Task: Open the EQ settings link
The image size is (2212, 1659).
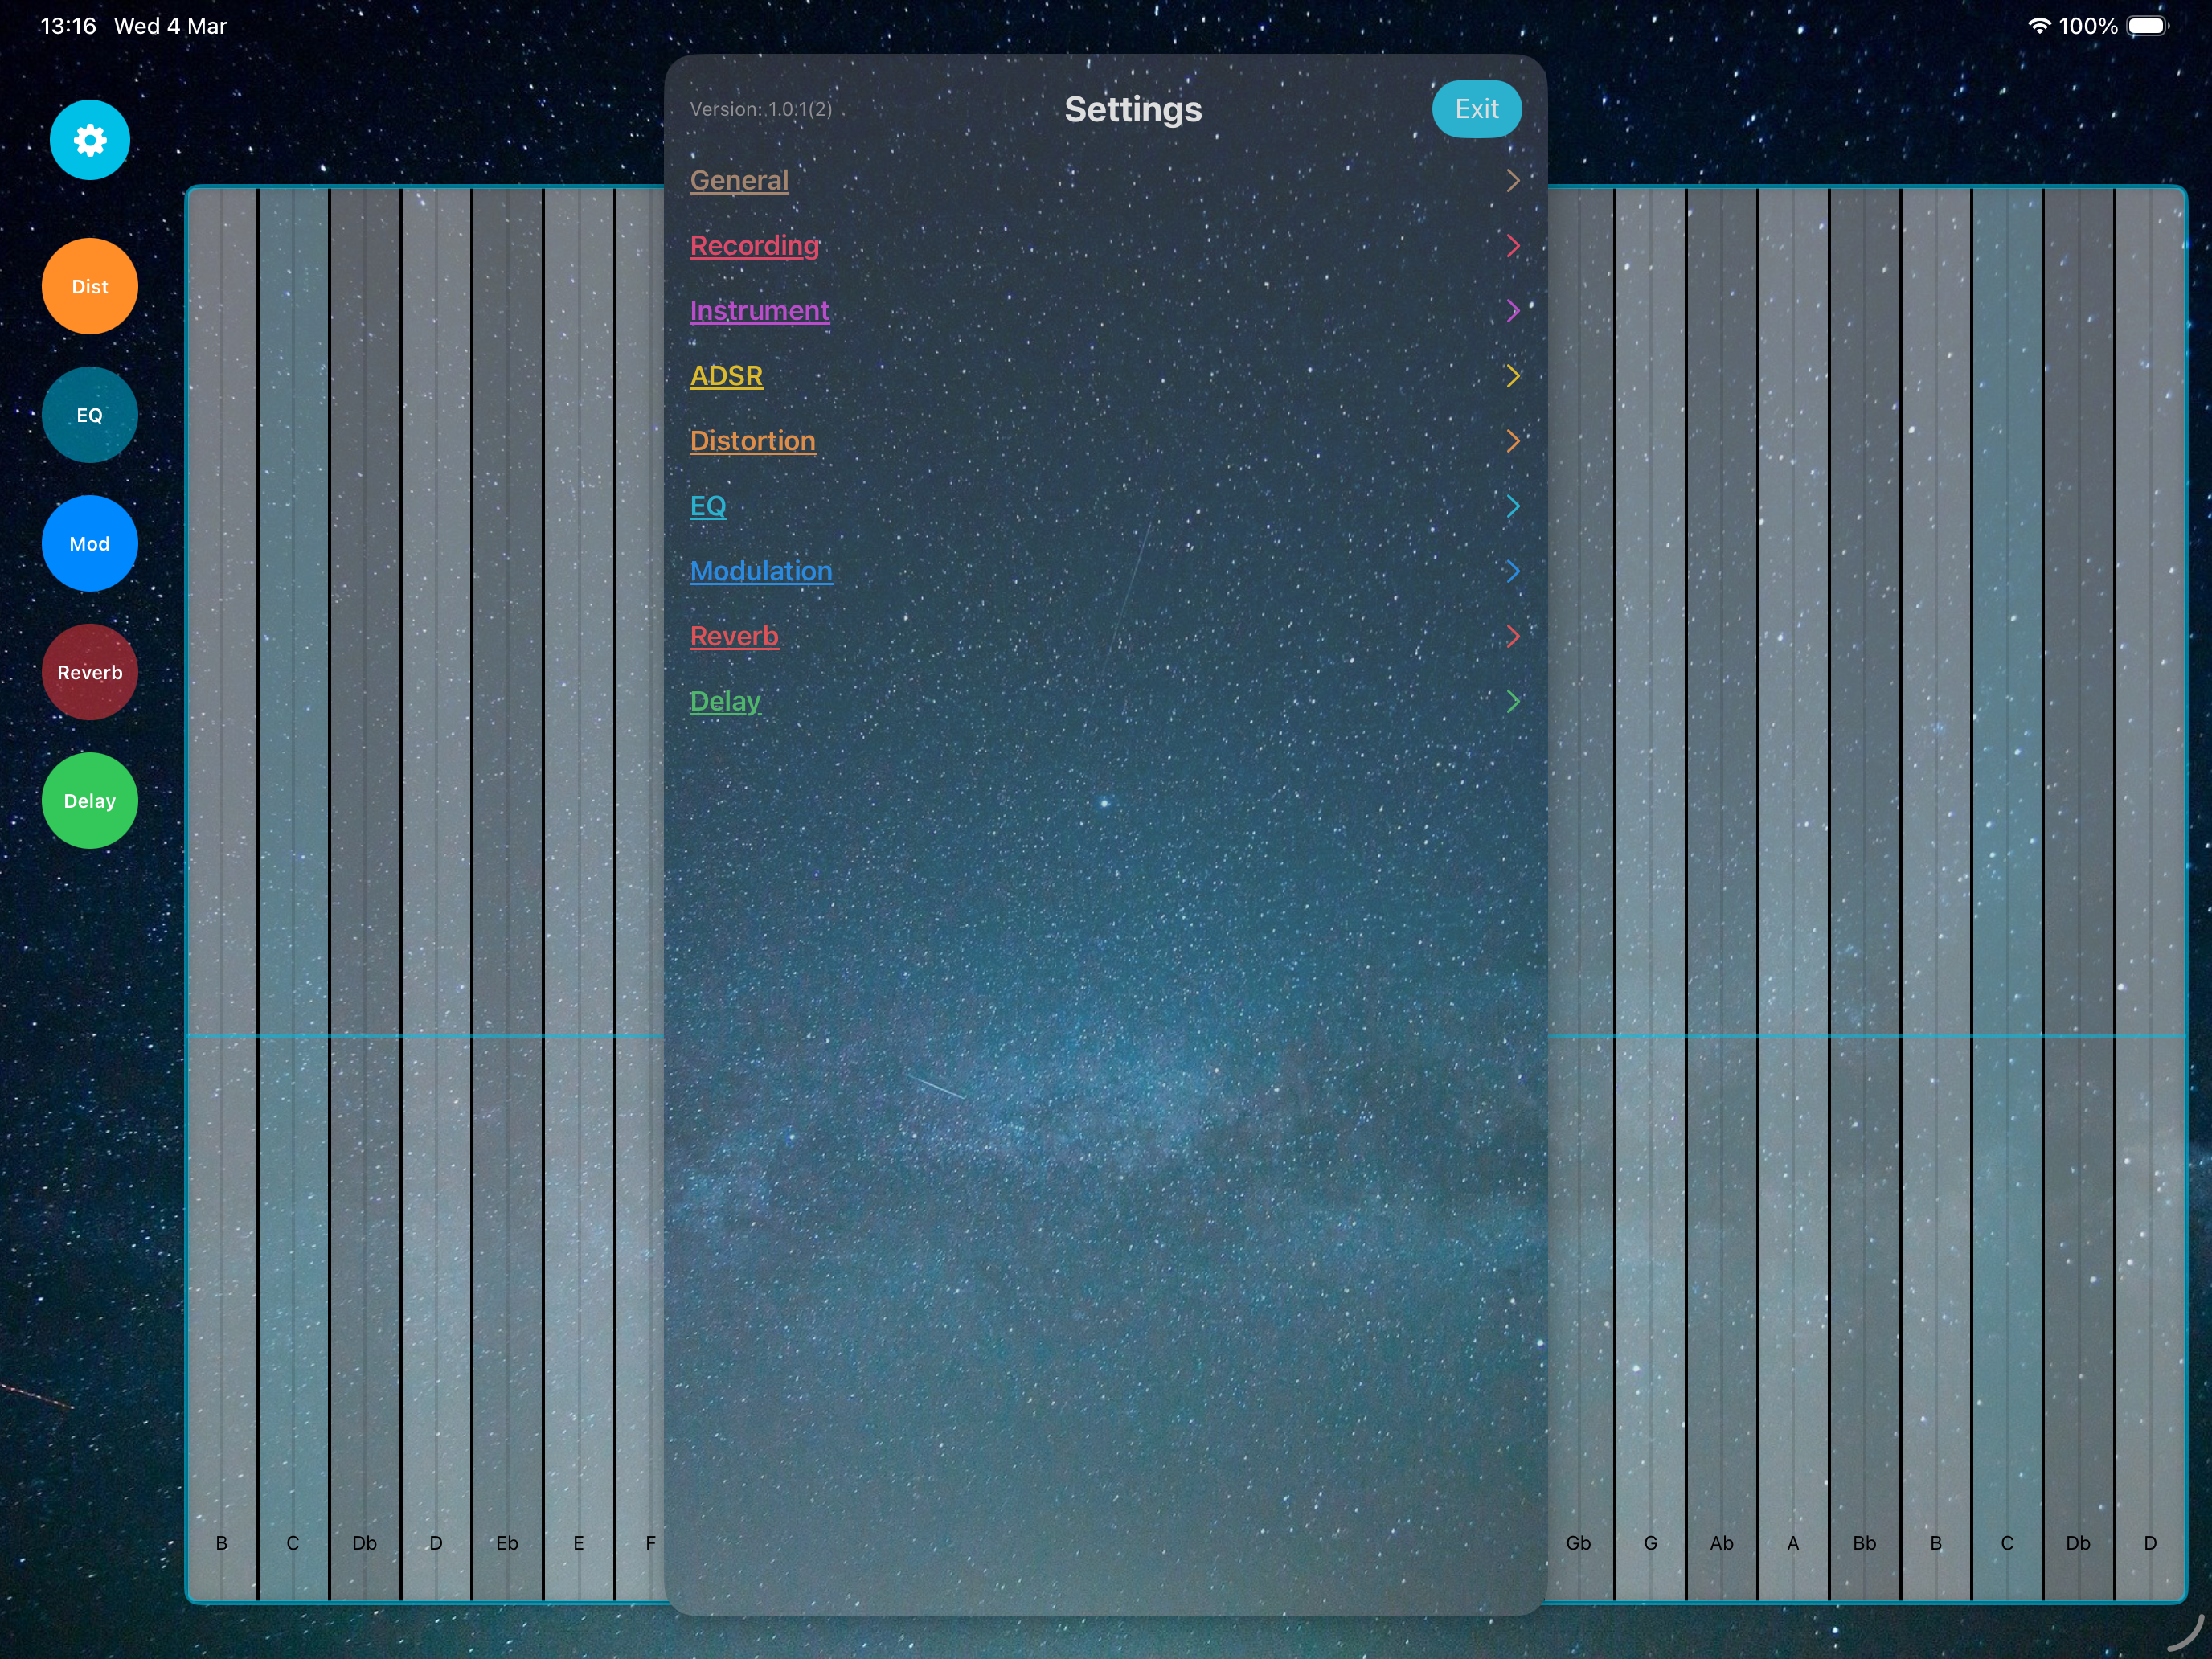Action: 708,506
